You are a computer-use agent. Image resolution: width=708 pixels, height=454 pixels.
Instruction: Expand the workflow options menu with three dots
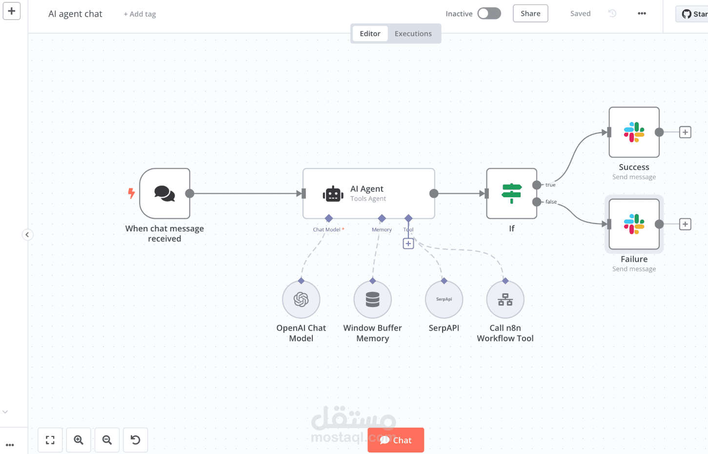[x=641, y=13]
